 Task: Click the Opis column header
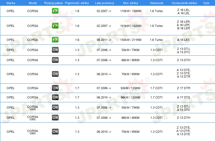click(x=206, y=3)
